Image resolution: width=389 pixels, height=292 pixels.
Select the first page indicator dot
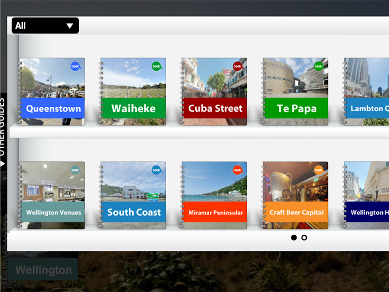294,238
